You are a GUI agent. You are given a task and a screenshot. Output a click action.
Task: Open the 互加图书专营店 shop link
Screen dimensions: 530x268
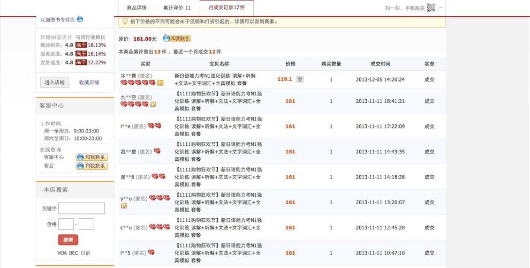(x=57, y=20)
